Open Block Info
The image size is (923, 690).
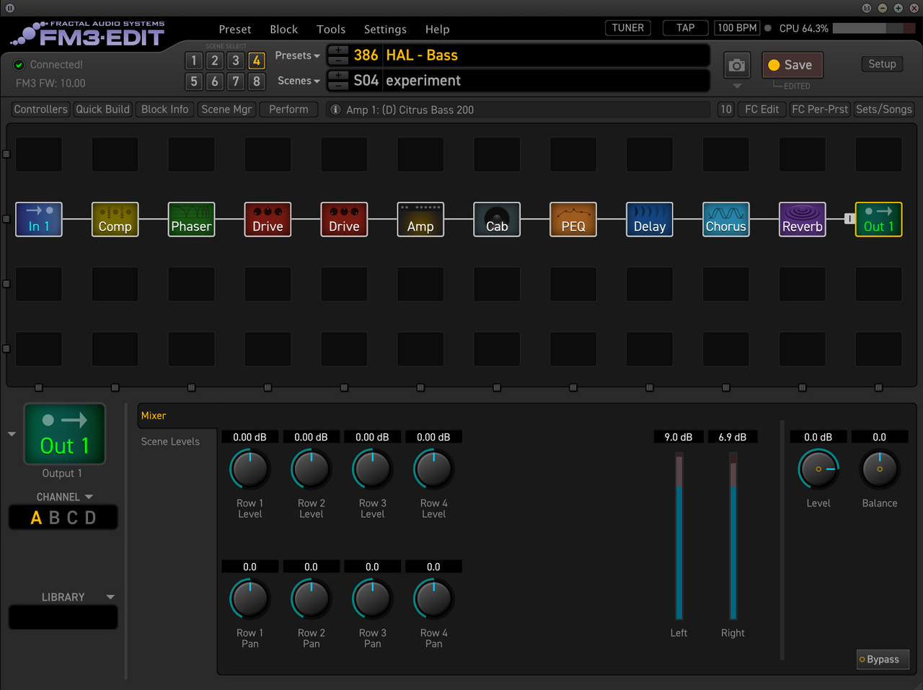tap(164, 110)
